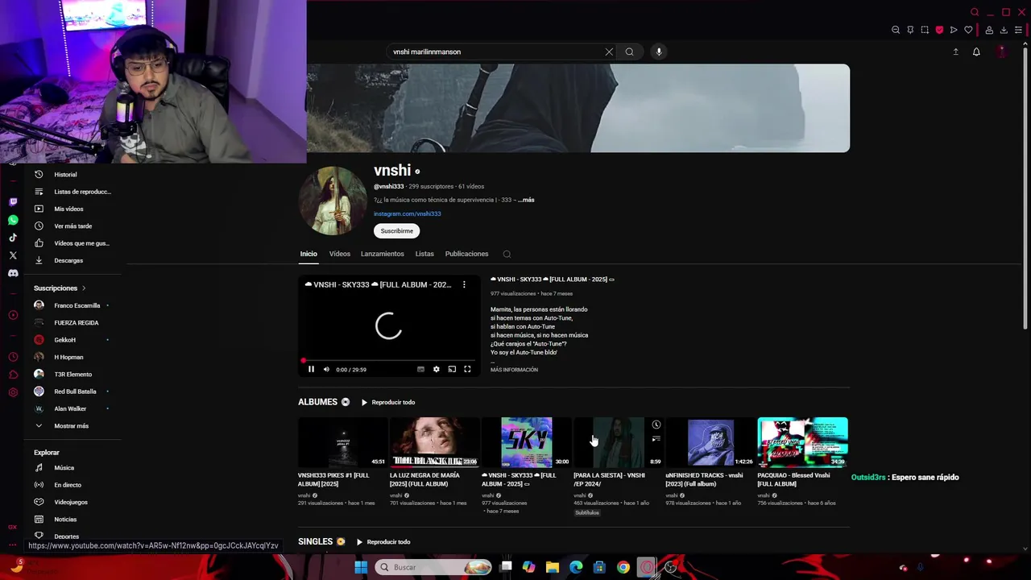Open the SKY333 full album thumbnail
The height and width of the screenshot is (580, 1031).
coord(527,441)
